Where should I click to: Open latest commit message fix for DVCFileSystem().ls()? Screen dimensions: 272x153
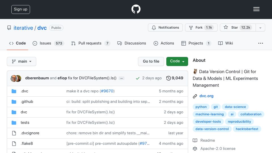pyautogui.click(x=92, y=78)
